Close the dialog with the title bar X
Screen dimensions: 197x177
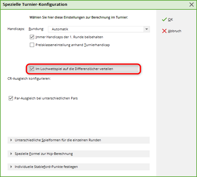[191, 5]
